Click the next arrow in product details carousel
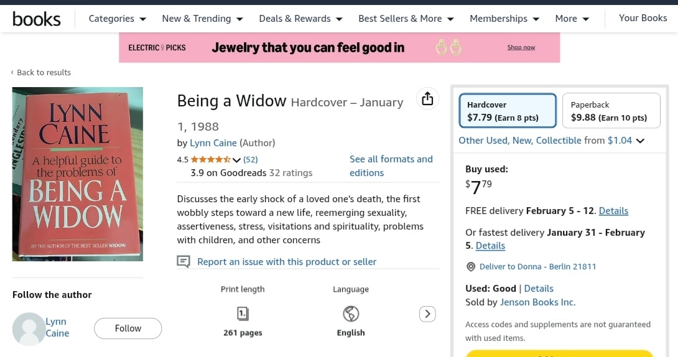 click(427, 314)
